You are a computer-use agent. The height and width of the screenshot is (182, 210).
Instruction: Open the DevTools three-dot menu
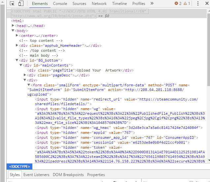pos(198,4)
